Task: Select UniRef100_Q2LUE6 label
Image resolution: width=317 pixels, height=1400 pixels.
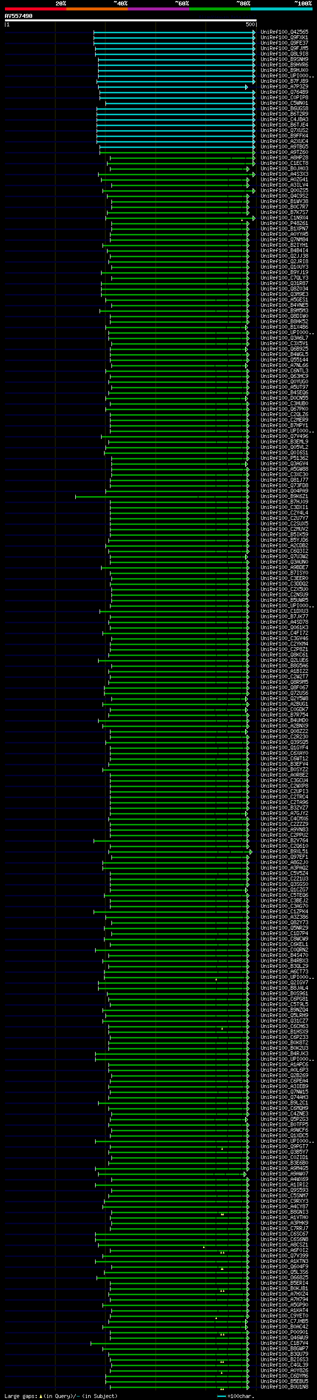Action: (x=284, y=661)
